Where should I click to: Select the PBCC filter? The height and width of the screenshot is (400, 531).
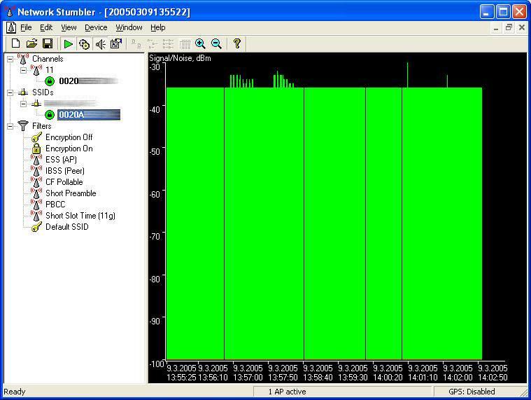[55, 204]
